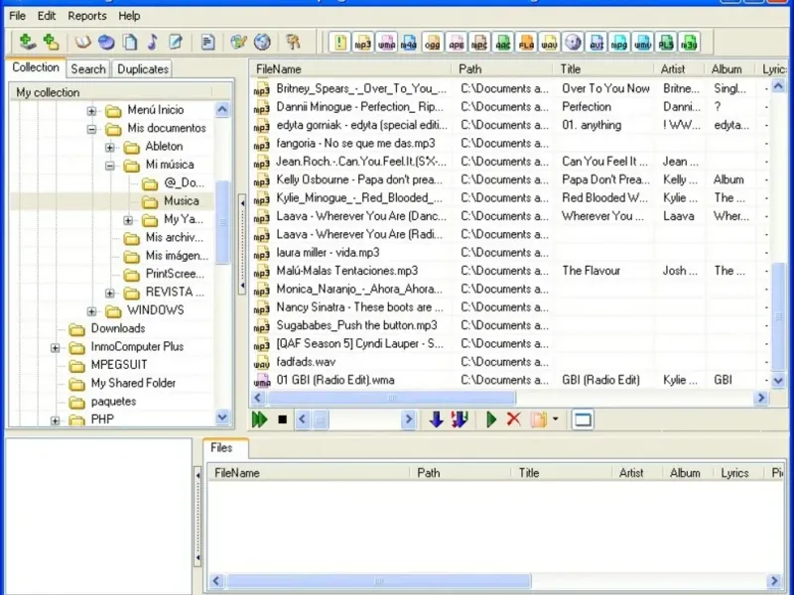The width and height of the screenshot is (794, 595).
Task: Expand the InmoComputer Plus folder
Action: coord(56,348)
